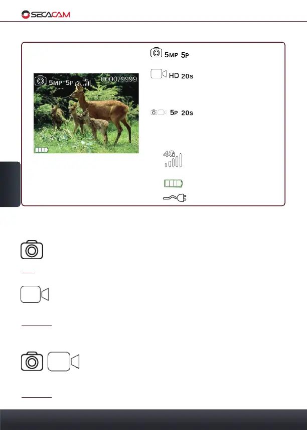The image size is (307, 430).
Task: Click the 4G signal strength icon in the legend
Action: click(173, 159)
